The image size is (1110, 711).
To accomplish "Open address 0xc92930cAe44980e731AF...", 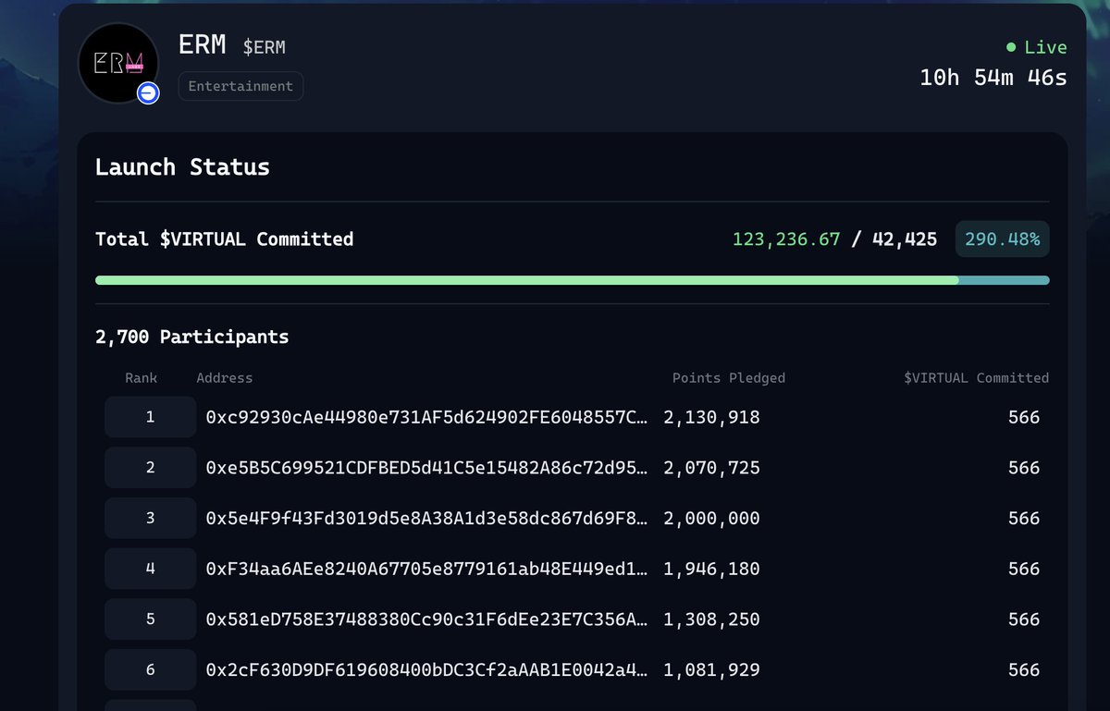I will (x=427, y=418).
